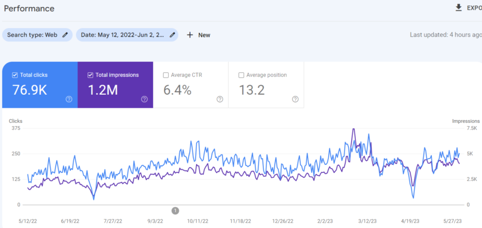The width and height of the screenshot is (482, 228).
Task: Click the New filter button label
Action: [x=204, y=35]
